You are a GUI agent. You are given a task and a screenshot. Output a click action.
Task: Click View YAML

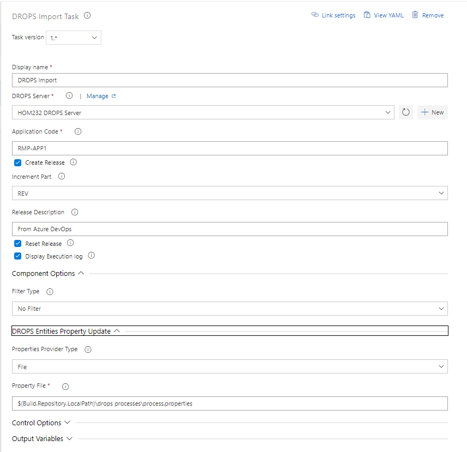384,15
